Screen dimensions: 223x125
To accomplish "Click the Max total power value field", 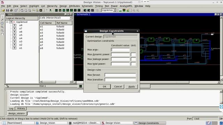I will (x=120, y=64).
